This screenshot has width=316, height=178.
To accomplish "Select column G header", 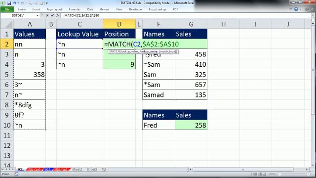I will tap(191, 24).
